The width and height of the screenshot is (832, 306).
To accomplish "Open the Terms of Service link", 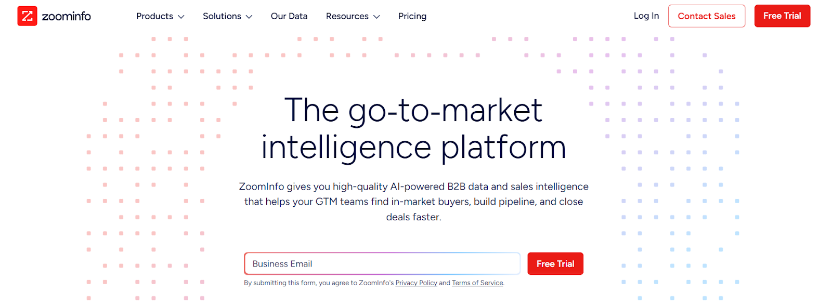I will (477, 283).
